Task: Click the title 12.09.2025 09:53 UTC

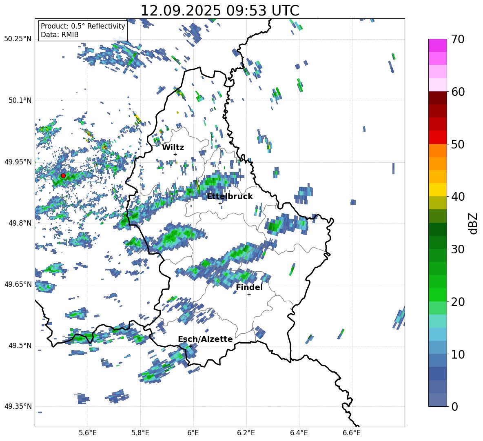Action: [219, 11]
